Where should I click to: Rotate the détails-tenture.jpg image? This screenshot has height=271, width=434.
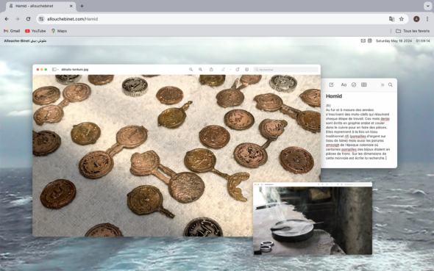coord(238,69)
